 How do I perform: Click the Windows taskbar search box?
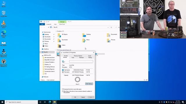(21, 102)
